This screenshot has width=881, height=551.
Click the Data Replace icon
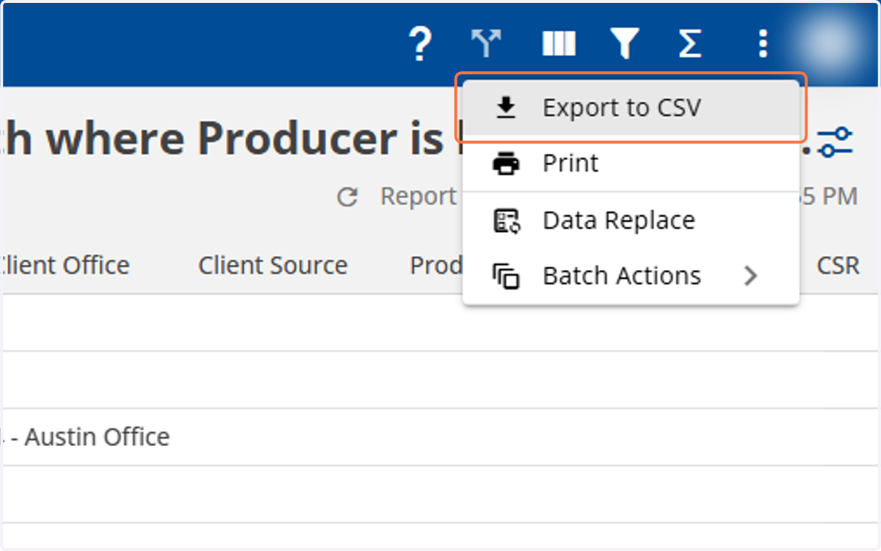506,220
